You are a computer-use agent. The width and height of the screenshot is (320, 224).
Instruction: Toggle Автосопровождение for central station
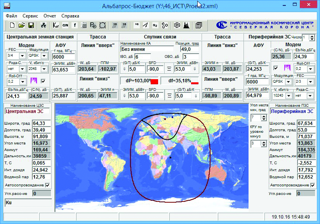[x=47, y=185]
